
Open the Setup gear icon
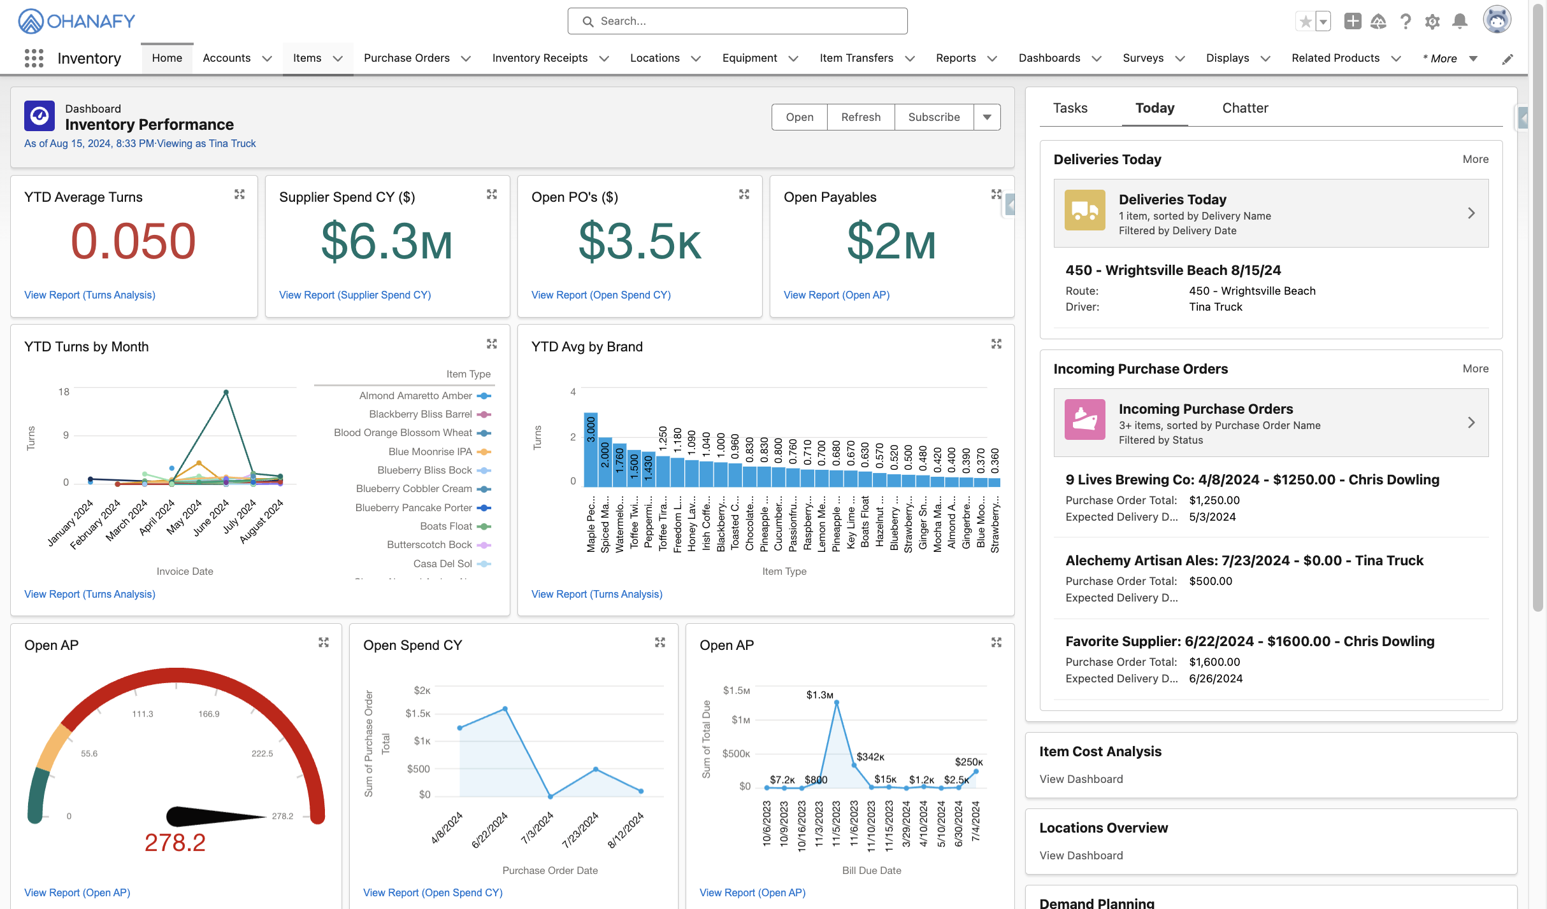tap(1432, 22)
